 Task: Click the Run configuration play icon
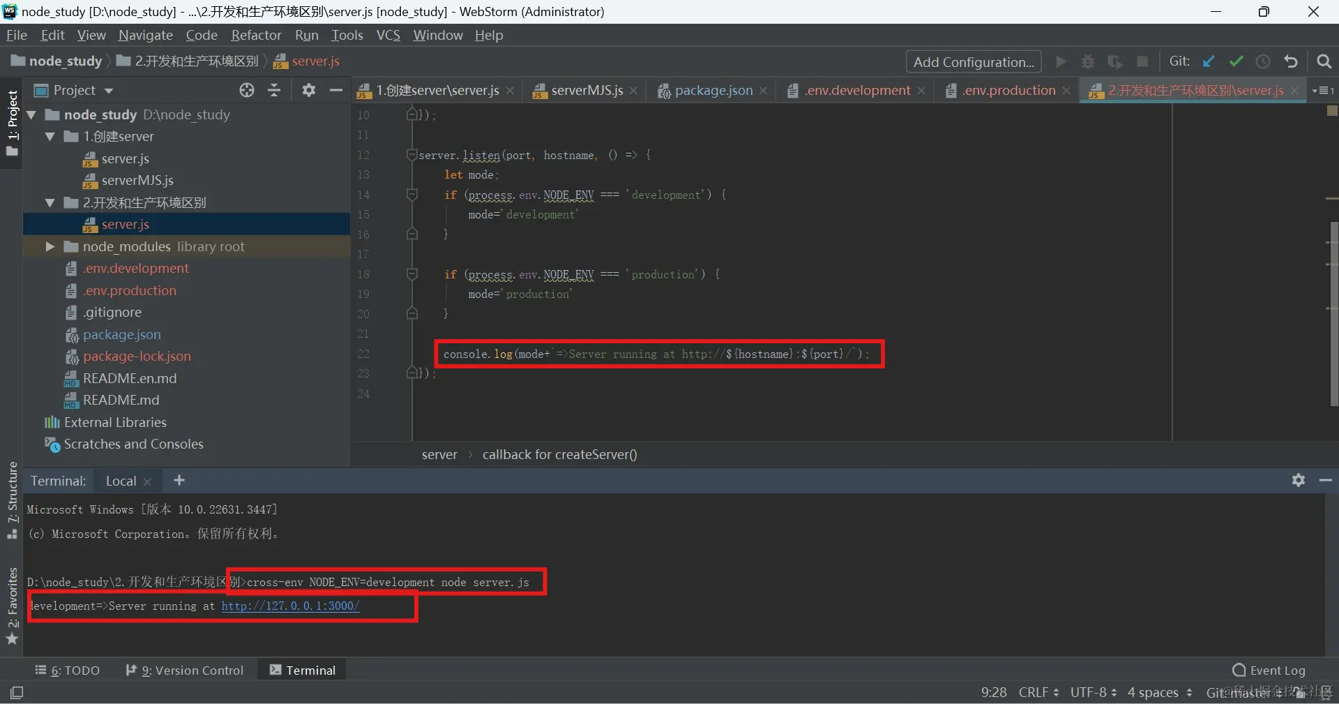point(1061,61)
